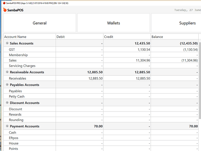The width and height of the screenshot is (201, 151).
Task: Select the Discount account row
Action: (101, 109)
